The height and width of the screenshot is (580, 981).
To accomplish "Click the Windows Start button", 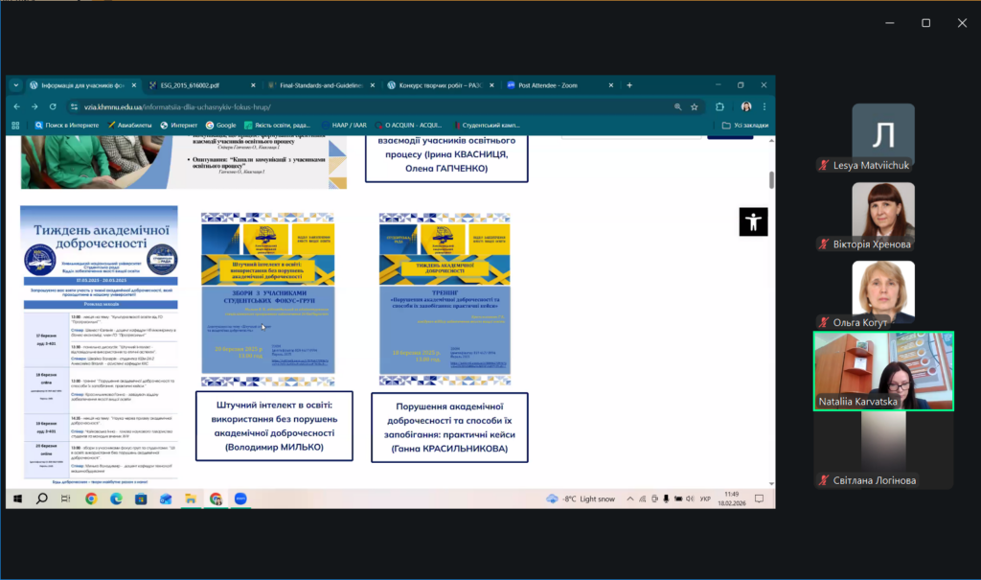I will [16, 499].
